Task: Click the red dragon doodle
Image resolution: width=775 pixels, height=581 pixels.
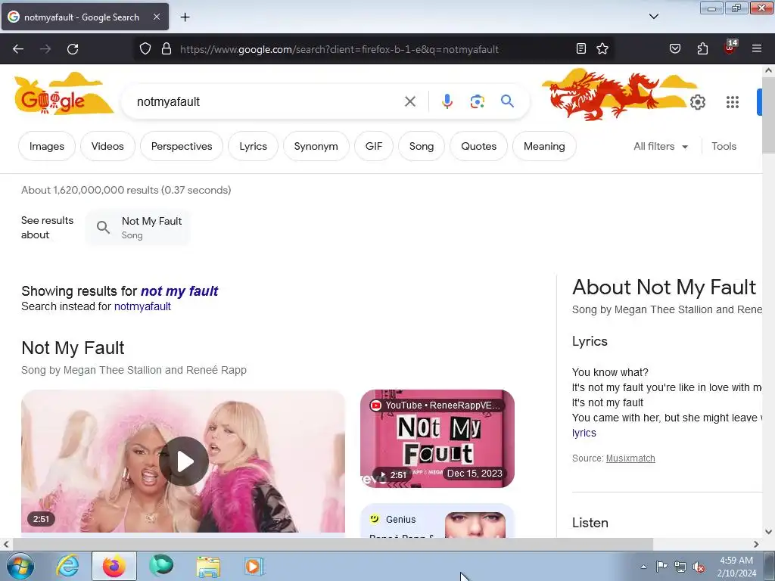Action: tap(605, 95)
